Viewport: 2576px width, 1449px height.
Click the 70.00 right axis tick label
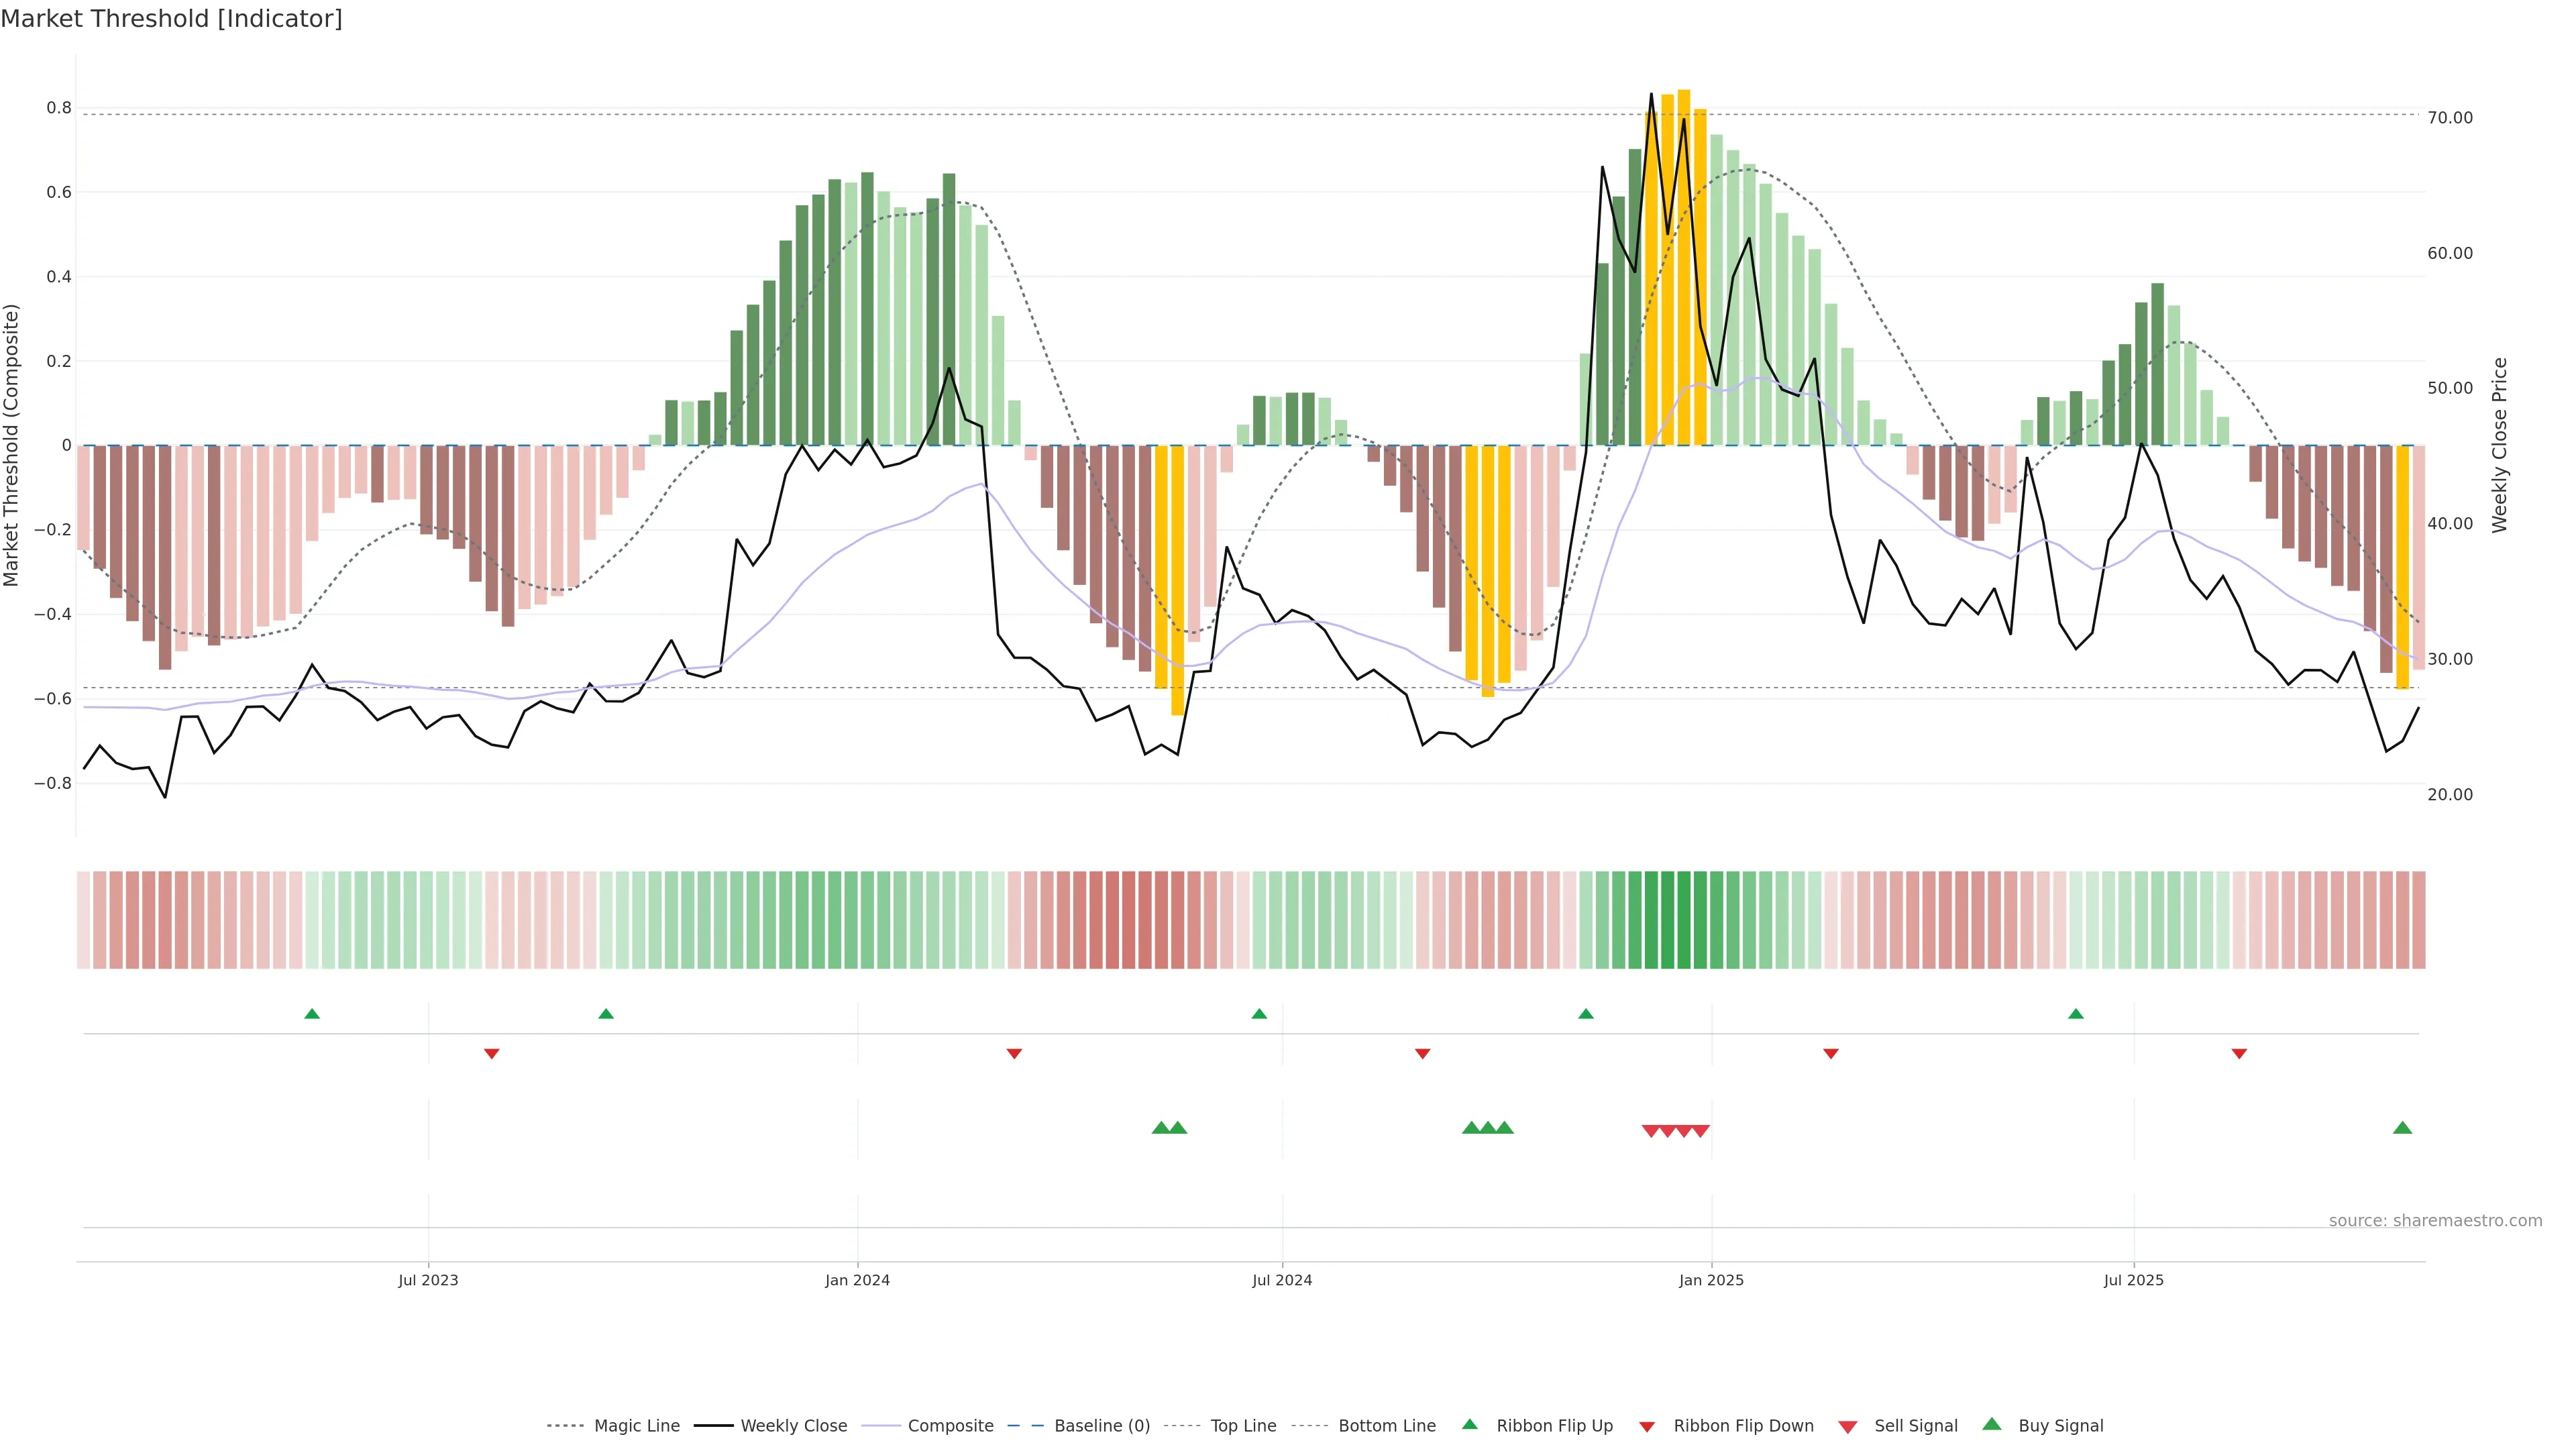[2450, 118]
